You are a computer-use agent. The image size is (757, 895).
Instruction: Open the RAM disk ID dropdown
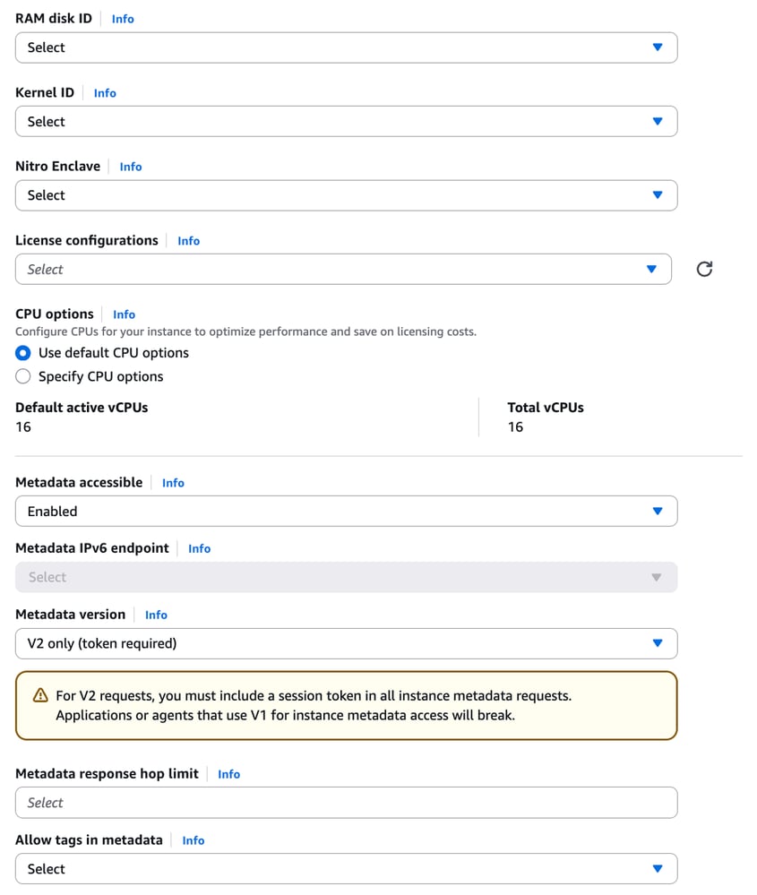point(346,47)
